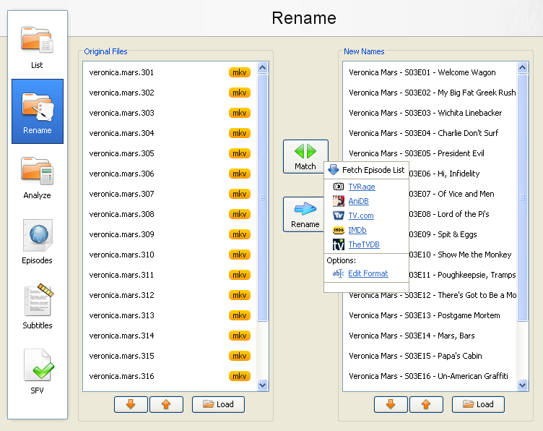Choose AniDB from the fetch menu
The height and width of the screenshot is (431, 543).
click(x=358, y=201)
